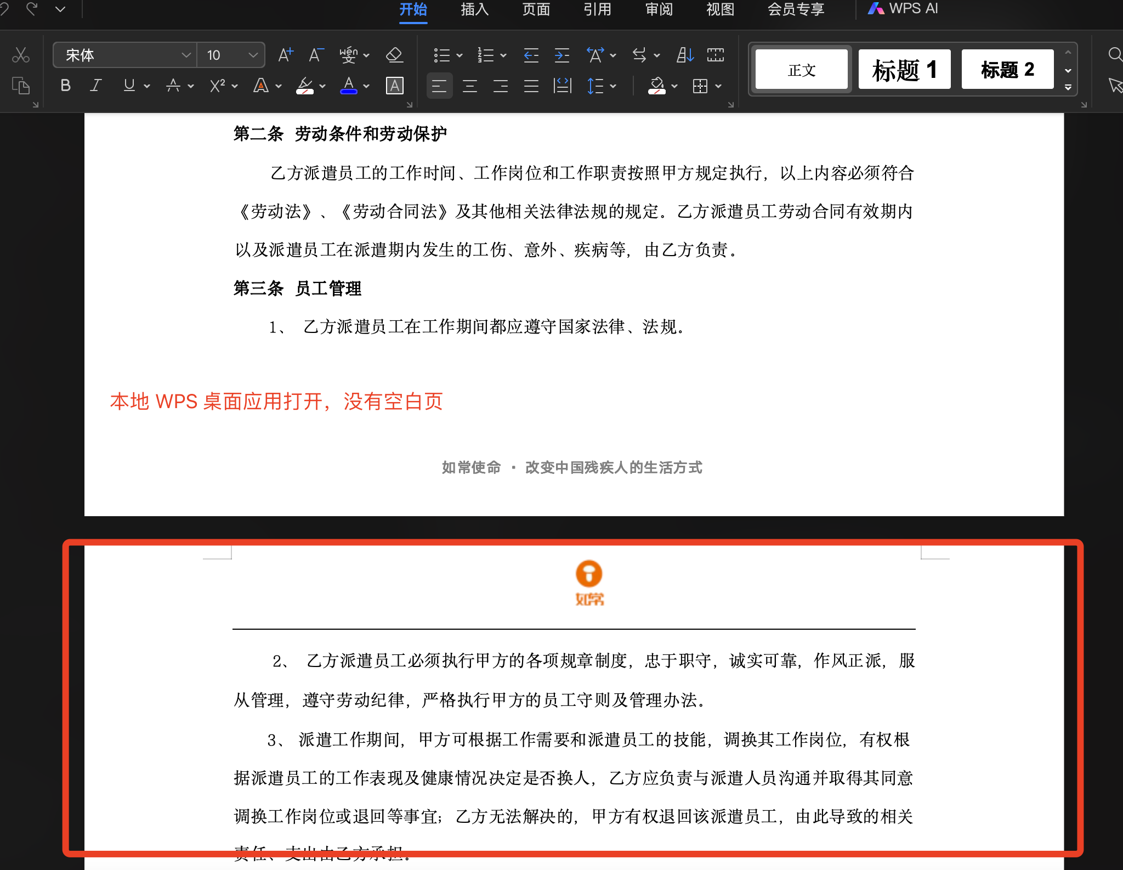Toggle Underline formatting
This screenshot has width=1123, height=870.
129,86
